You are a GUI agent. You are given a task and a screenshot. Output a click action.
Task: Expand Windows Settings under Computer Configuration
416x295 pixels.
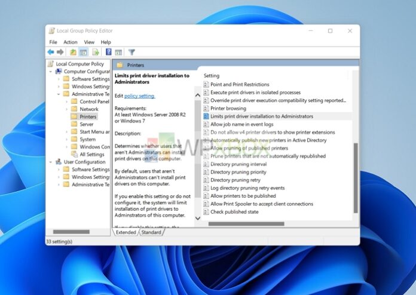(59, 87)
